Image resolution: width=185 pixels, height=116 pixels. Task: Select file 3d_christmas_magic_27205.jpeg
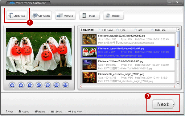(128, 77)
